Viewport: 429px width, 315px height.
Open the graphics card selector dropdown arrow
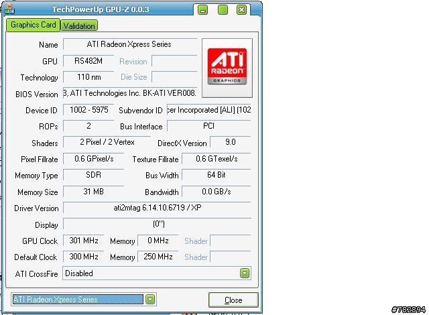tap(150, 300)
